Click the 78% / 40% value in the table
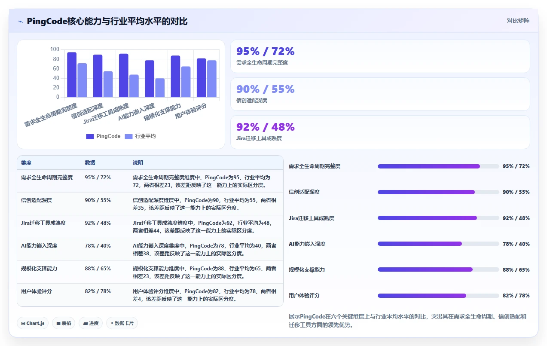547x346 pixels. pyautogui.click(x=98, y=246)
